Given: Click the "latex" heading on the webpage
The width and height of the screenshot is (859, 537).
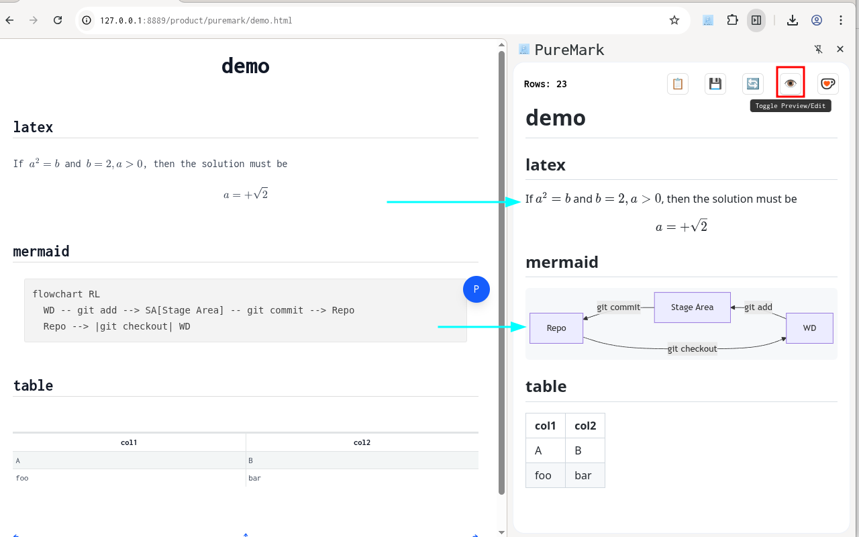Looking at the screenshot, I should click(x=33, y=127).
